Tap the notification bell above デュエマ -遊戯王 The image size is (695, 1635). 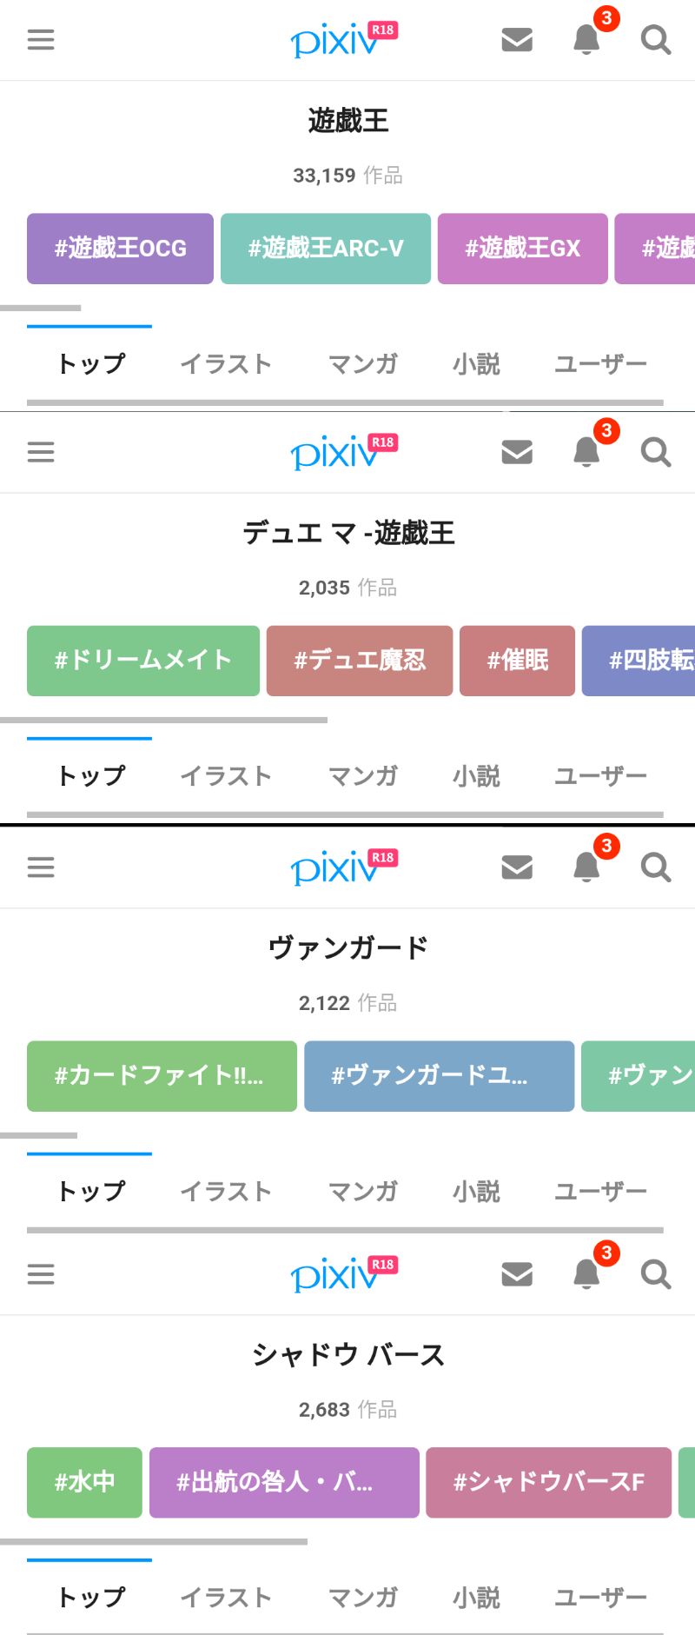point(587,452)
